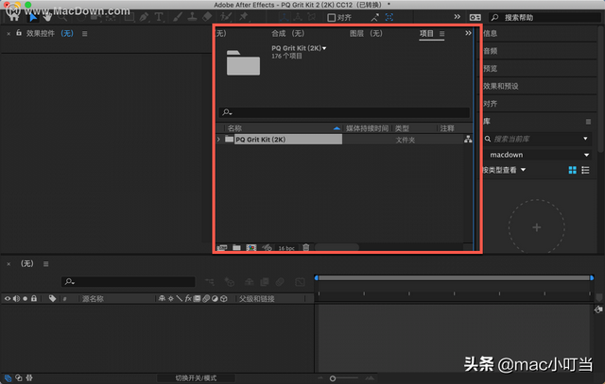This screenshot has width=605, height=384.
Task: Select the Pen tool in the toolbar
Action: point(144,17)
